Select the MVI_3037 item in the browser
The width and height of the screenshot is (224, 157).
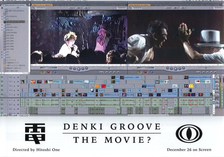[x=9, y=44]
